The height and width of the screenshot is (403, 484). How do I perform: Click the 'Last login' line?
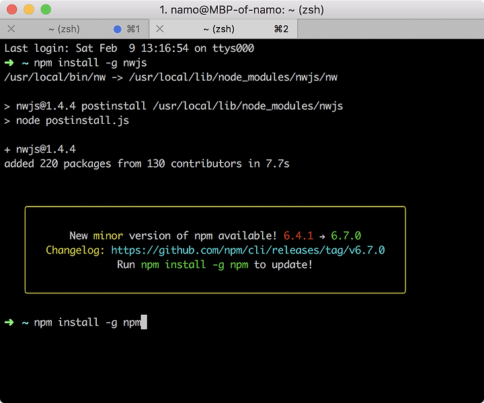pos(129,48)
